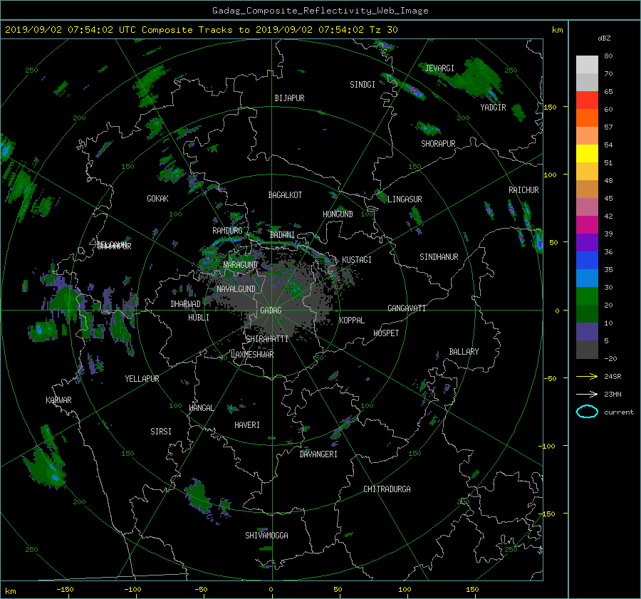Image resolution: width=641 pixels, height=599 pixels.
Task: Pick the purple 36 dBZ legend swatch
Action: (x=587, y=243)
